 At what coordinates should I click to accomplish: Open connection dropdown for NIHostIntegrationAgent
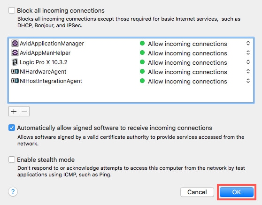tap(248, 81)
